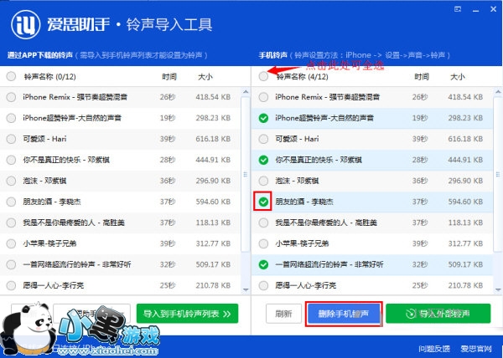Viewport: 503px width, 358px height.
Task: Open the window options icon beside minimize
Action: tap(458, 9)
